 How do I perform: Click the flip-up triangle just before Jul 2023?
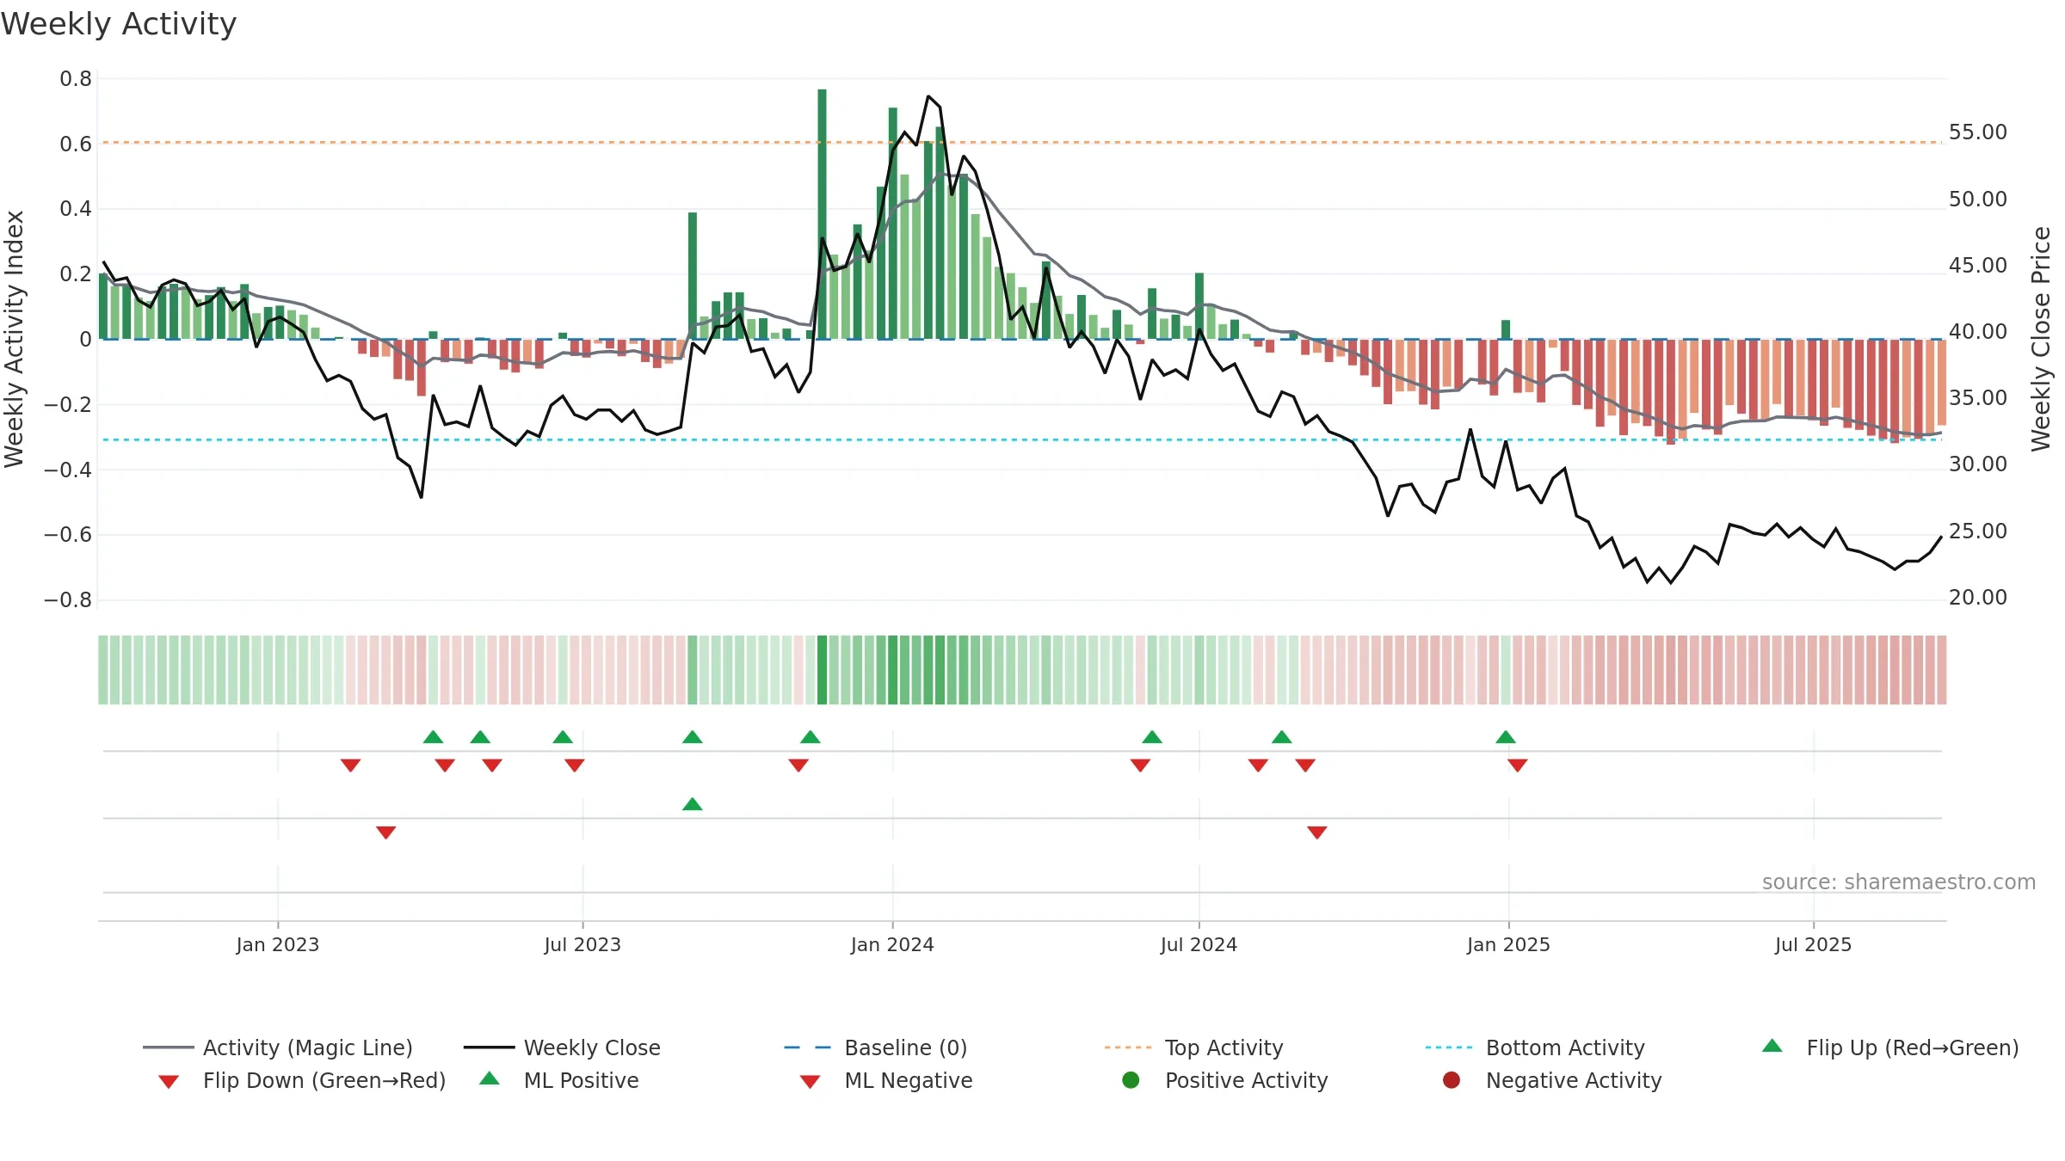[x=563, y=737]
